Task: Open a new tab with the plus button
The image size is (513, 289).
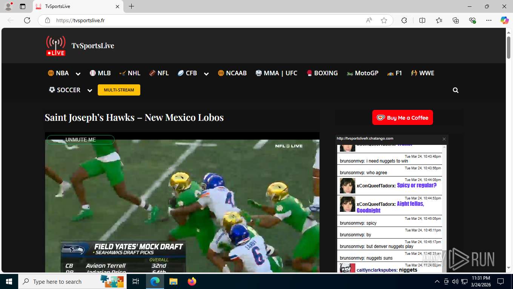Action: 131,6
